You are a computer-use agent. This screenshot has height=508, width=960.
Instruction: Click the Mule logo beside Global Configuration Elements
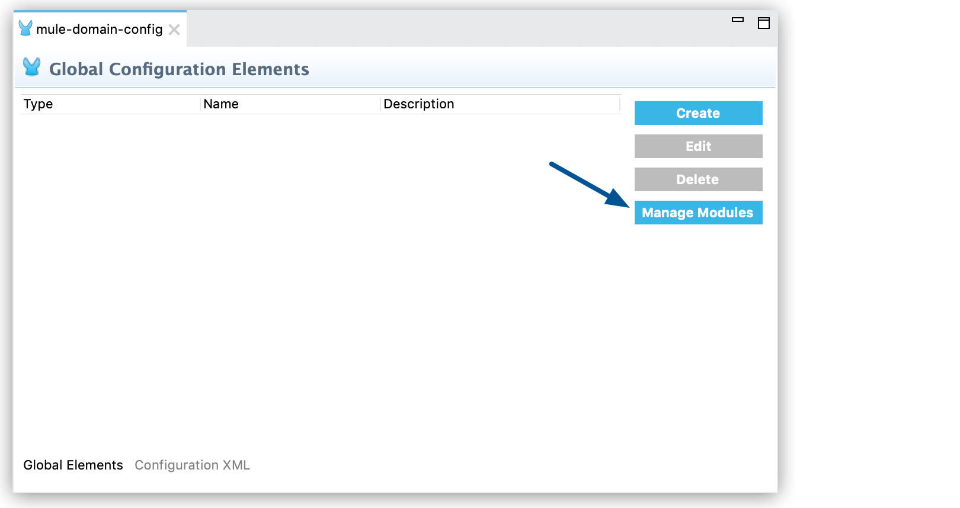pos(32,67)
